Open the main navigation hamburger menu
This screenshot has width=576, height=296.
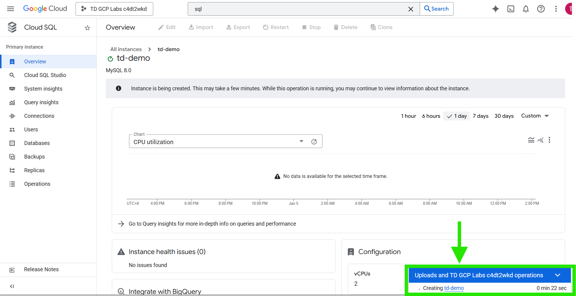tap(11, 9)
